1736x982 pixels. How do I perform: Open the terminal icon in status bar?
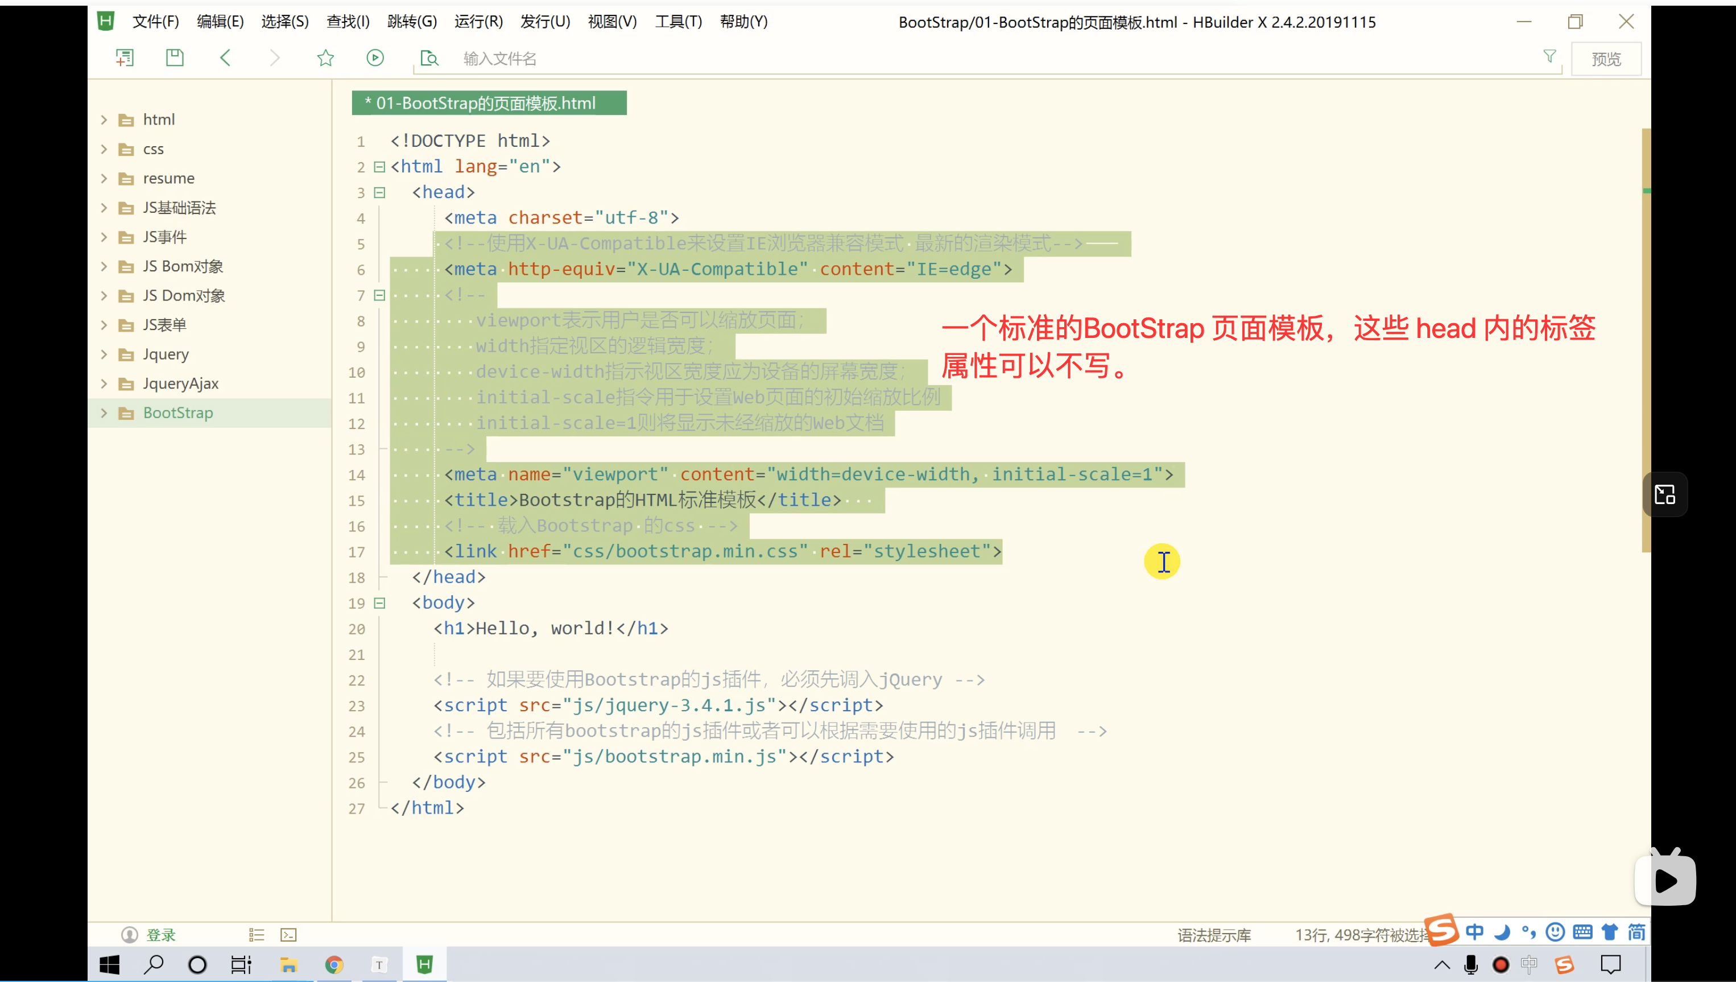click(x=288, y=935)
